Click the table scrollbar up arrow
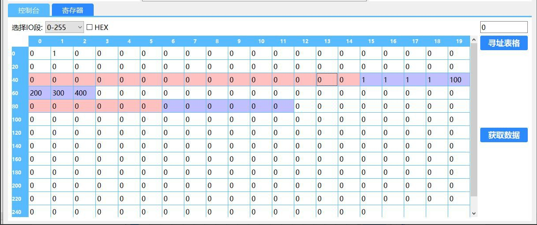 click(474, 40)
